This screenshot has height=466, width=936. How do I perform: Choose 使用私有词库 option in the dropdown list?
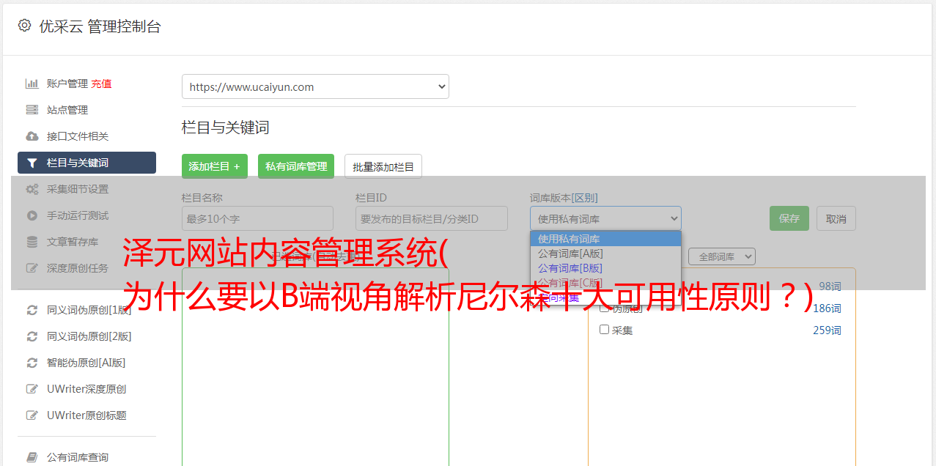point(605,239)
